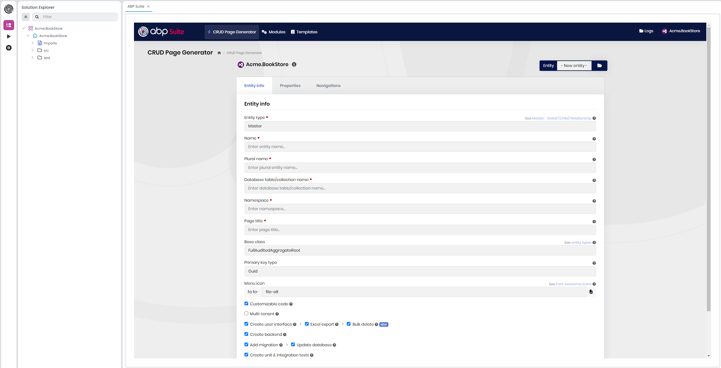The height and width of the screenshot is (368, 721).
Task: Open the Entity type Master dropdown
Action: (420, 126)
